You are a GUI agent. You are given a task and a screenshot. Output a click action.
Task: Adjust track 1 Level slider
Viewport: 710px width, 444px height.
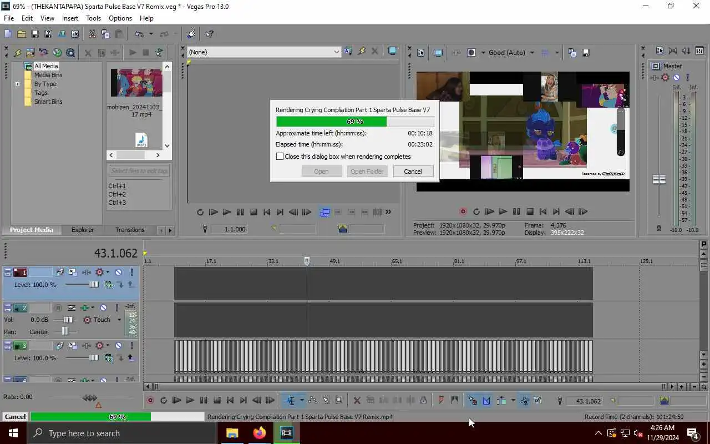(94, 285)
